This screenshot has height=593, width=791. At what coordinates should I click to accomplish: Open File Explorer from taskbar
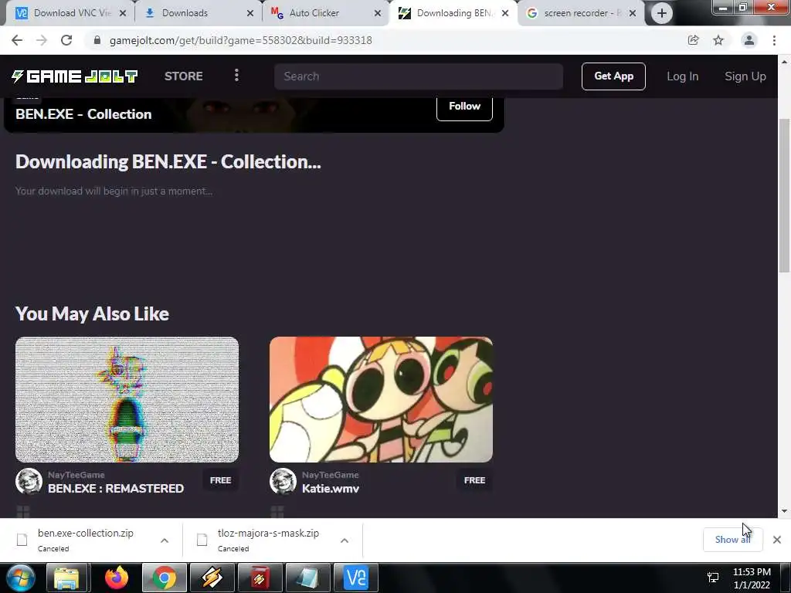pyautogui.click(x=67, y=578)
